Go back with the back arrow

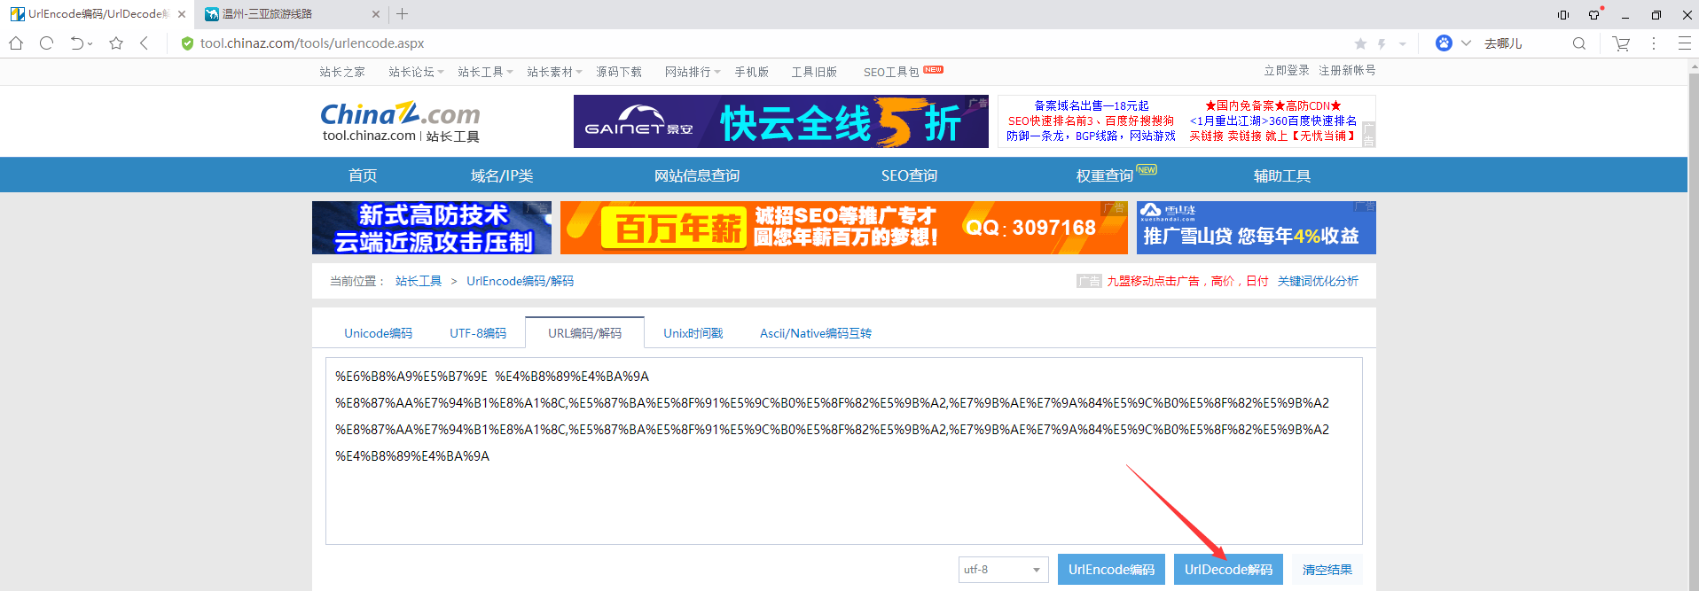144,43
